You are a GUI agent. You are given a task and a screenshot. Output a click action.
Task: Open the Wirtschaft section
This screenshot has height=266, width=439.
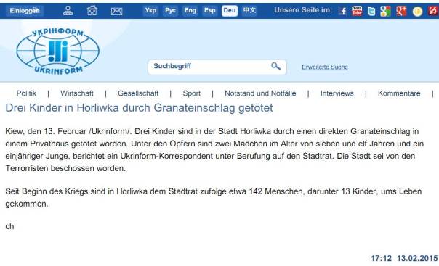(x=77, y=93)
